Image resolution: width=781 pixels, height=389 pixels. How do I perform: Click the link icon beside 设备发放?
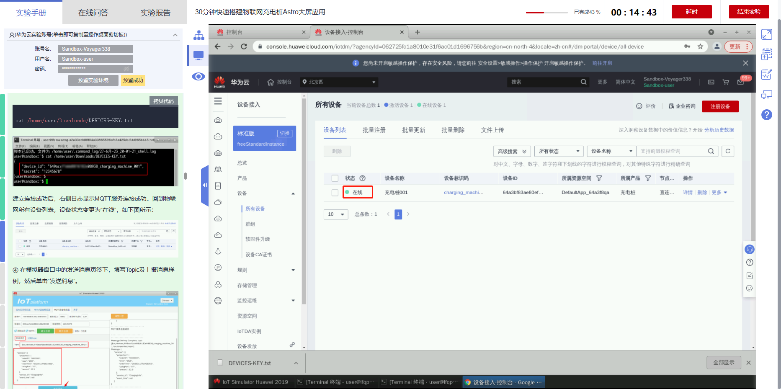[292, 345]
